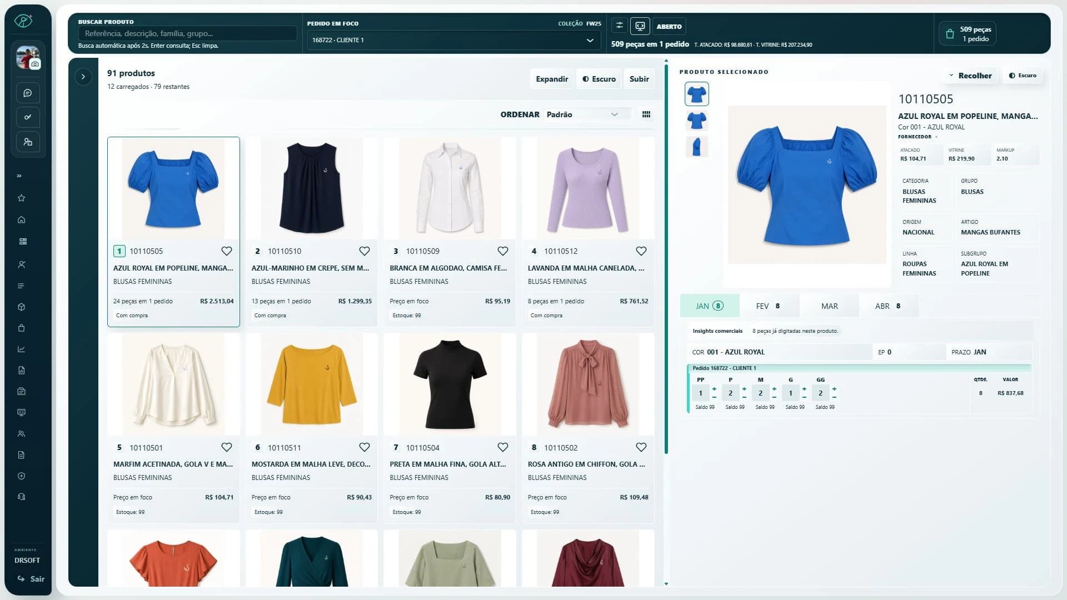Favorite product 10110502 with the heart
The image size is (1067, 600).
tap(641, 447)
